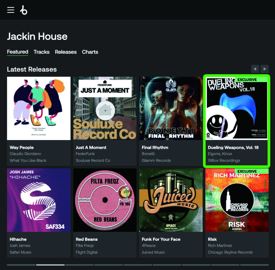Viewport: 275px width, 270px height.
Task: Open Funk For Your Face artwork
Action: 171,200
